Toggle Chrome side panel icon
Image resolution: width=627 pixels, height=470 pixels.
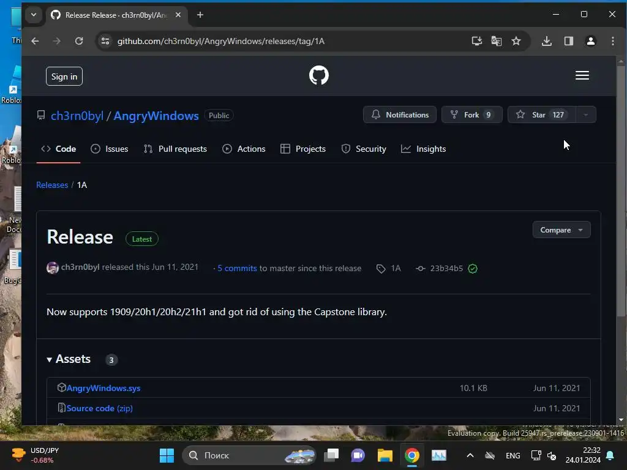coord(569,41)
